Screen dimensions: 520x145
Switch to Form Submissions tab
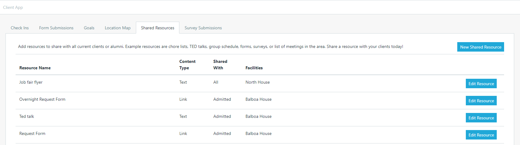(56, 28)
